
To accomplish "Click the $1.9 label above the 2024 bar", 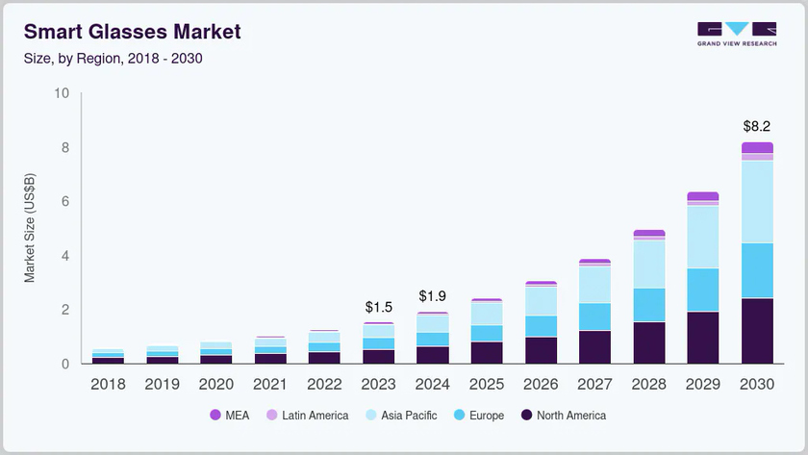I will [433, 296].
